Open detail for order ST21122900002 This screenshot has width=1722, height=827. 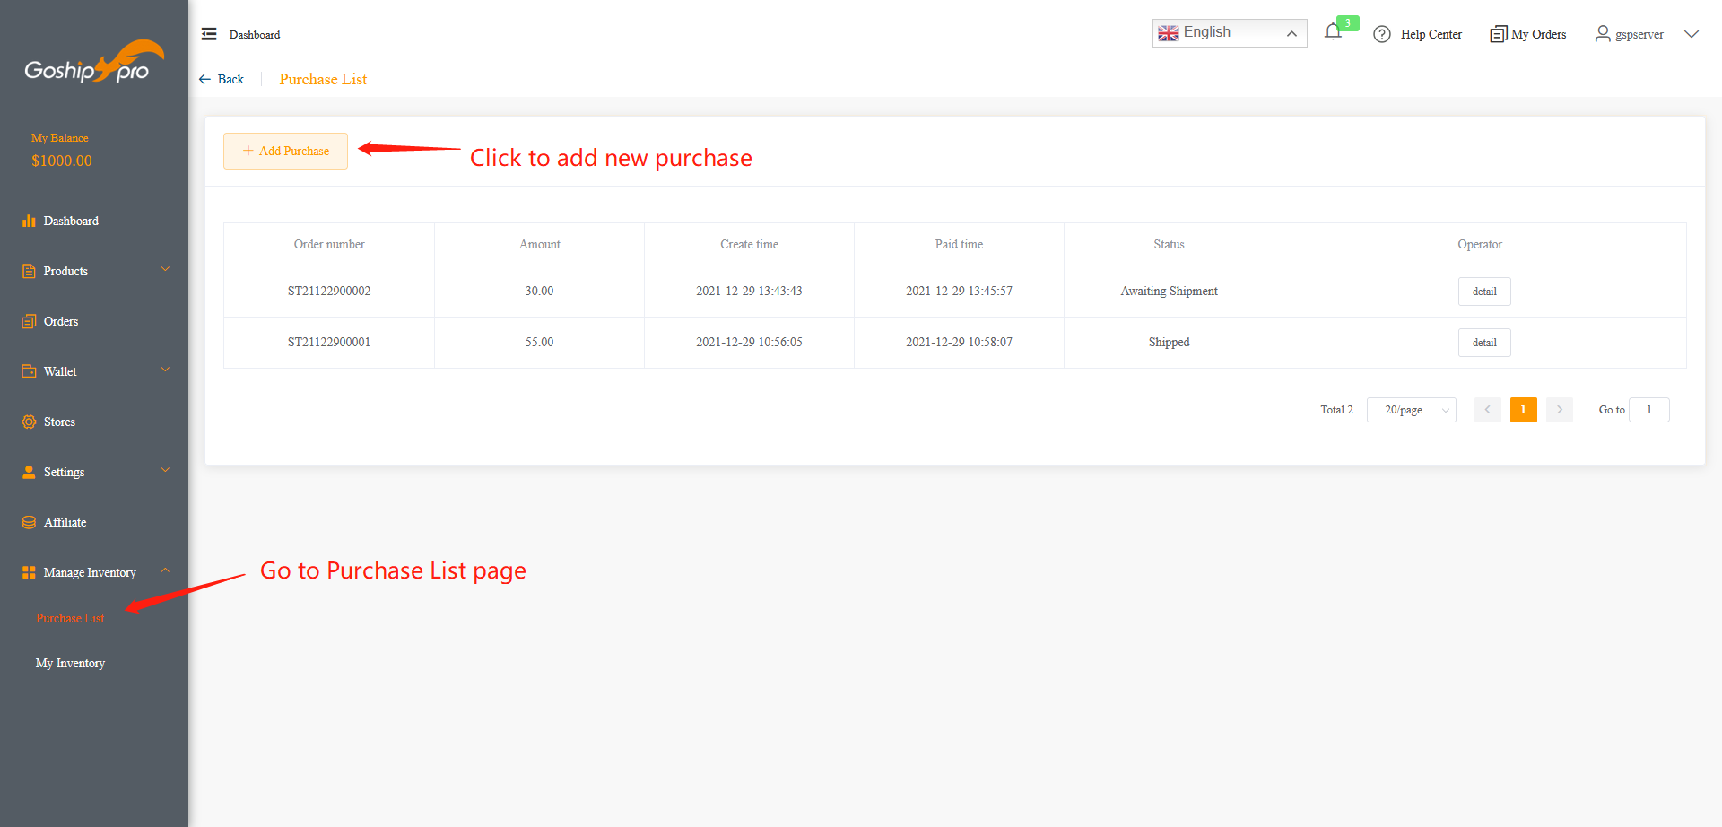click(x=1483, y=292)
